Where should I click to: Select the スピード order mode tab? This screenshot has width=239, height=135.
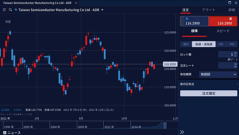click(223, 31)
